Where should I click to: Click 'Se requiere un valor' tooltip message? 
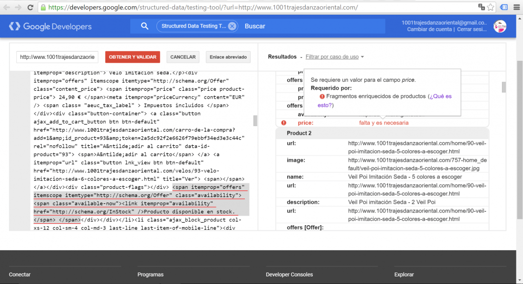[363, 80]
